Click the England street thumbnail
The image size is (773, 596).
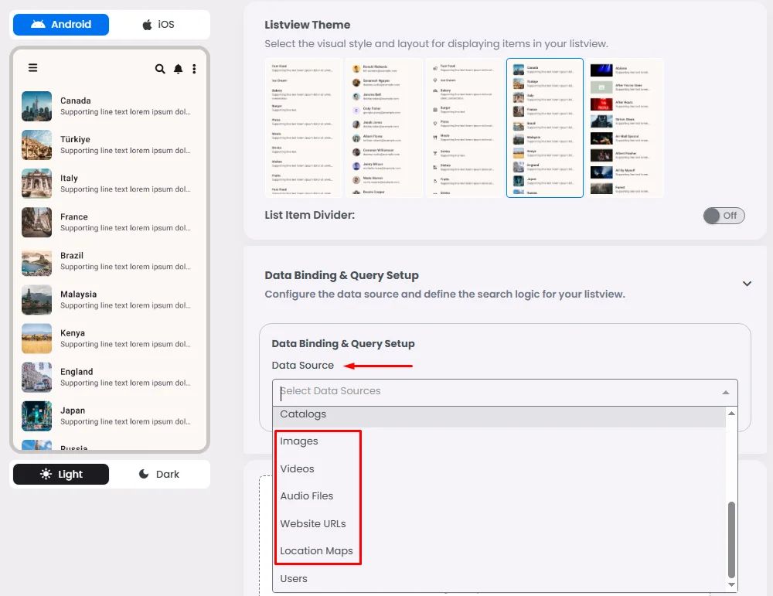(x=36, y=377)
